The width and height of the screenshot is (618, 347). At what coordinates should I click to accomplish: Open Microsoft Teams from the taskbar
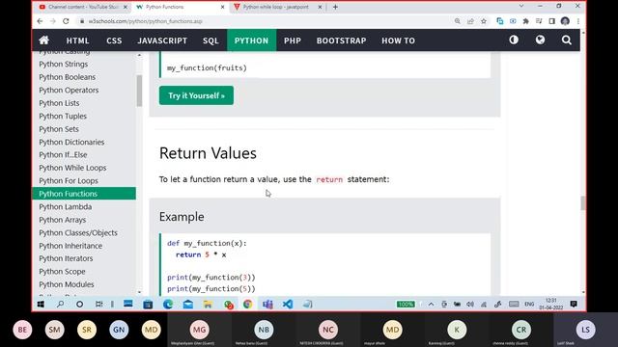tap(267, 305)
